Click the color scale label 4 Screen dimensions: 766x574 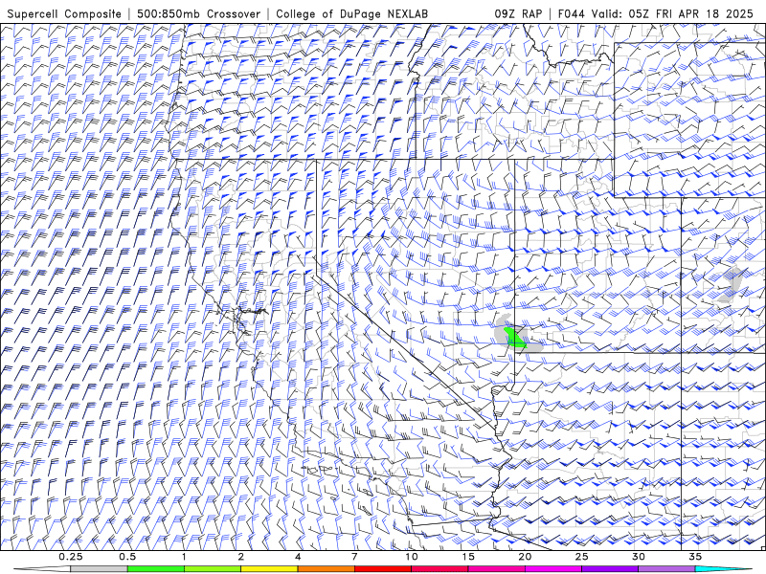[x=298, y=557]
